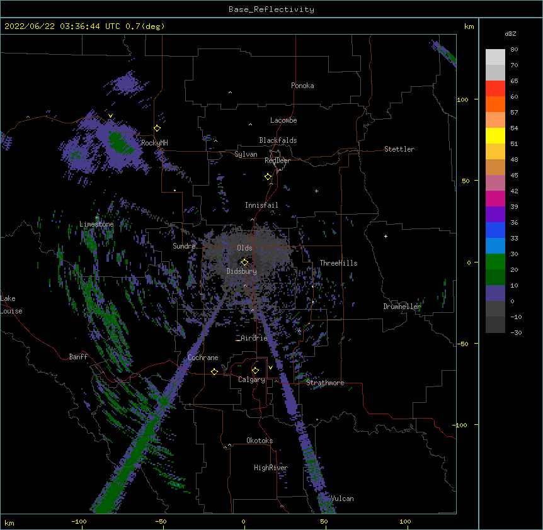543x530 pixels.
Task: Pick the royal blue legend swatch near 36
Action: pos(495,230)
